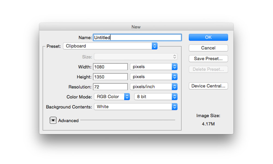Click the Cancel button

(208, 48)
